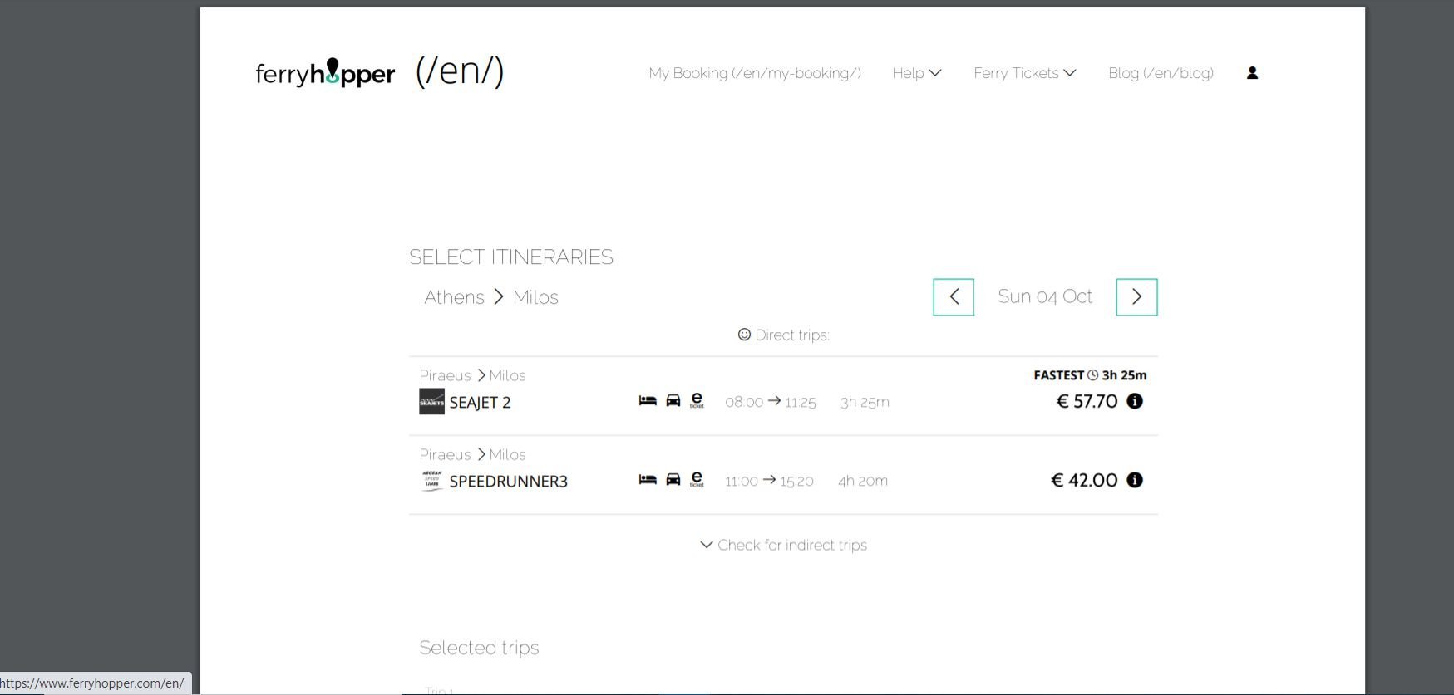Open the user account icon
Viewport: 1454px width, 695px height.
pyautogui.click(x=1252, y=73)
